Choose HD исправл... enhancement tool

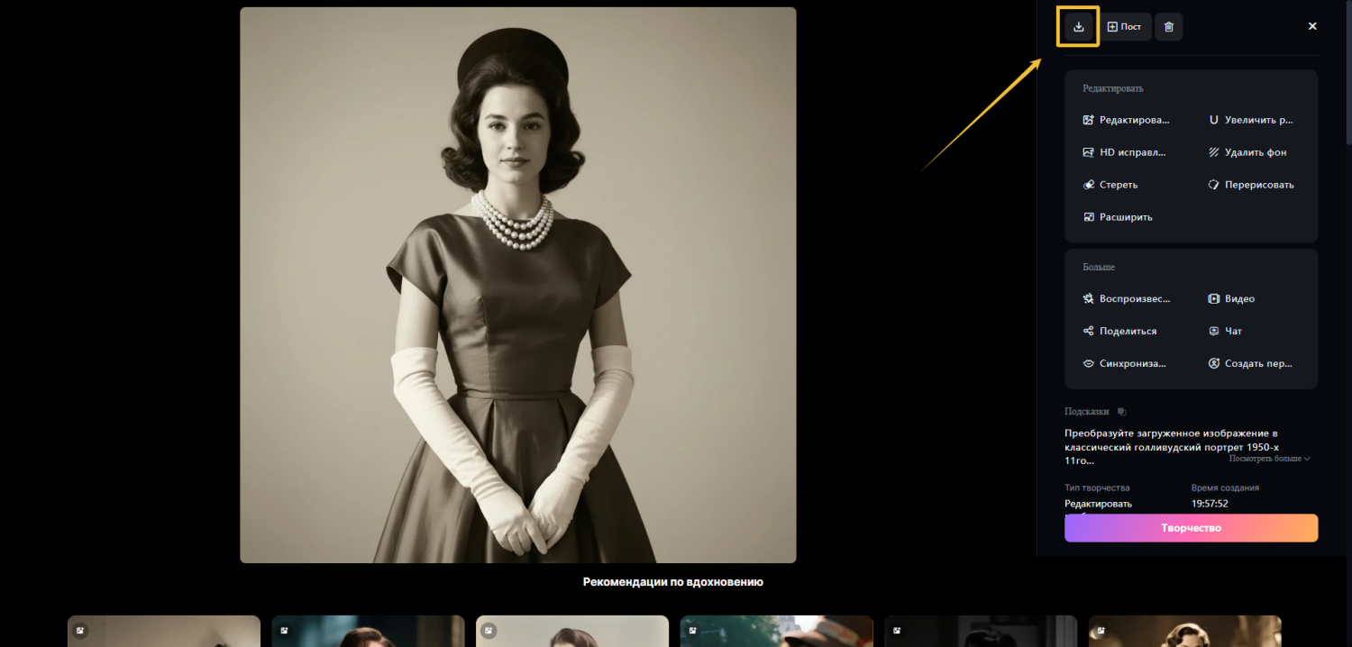1125,152
